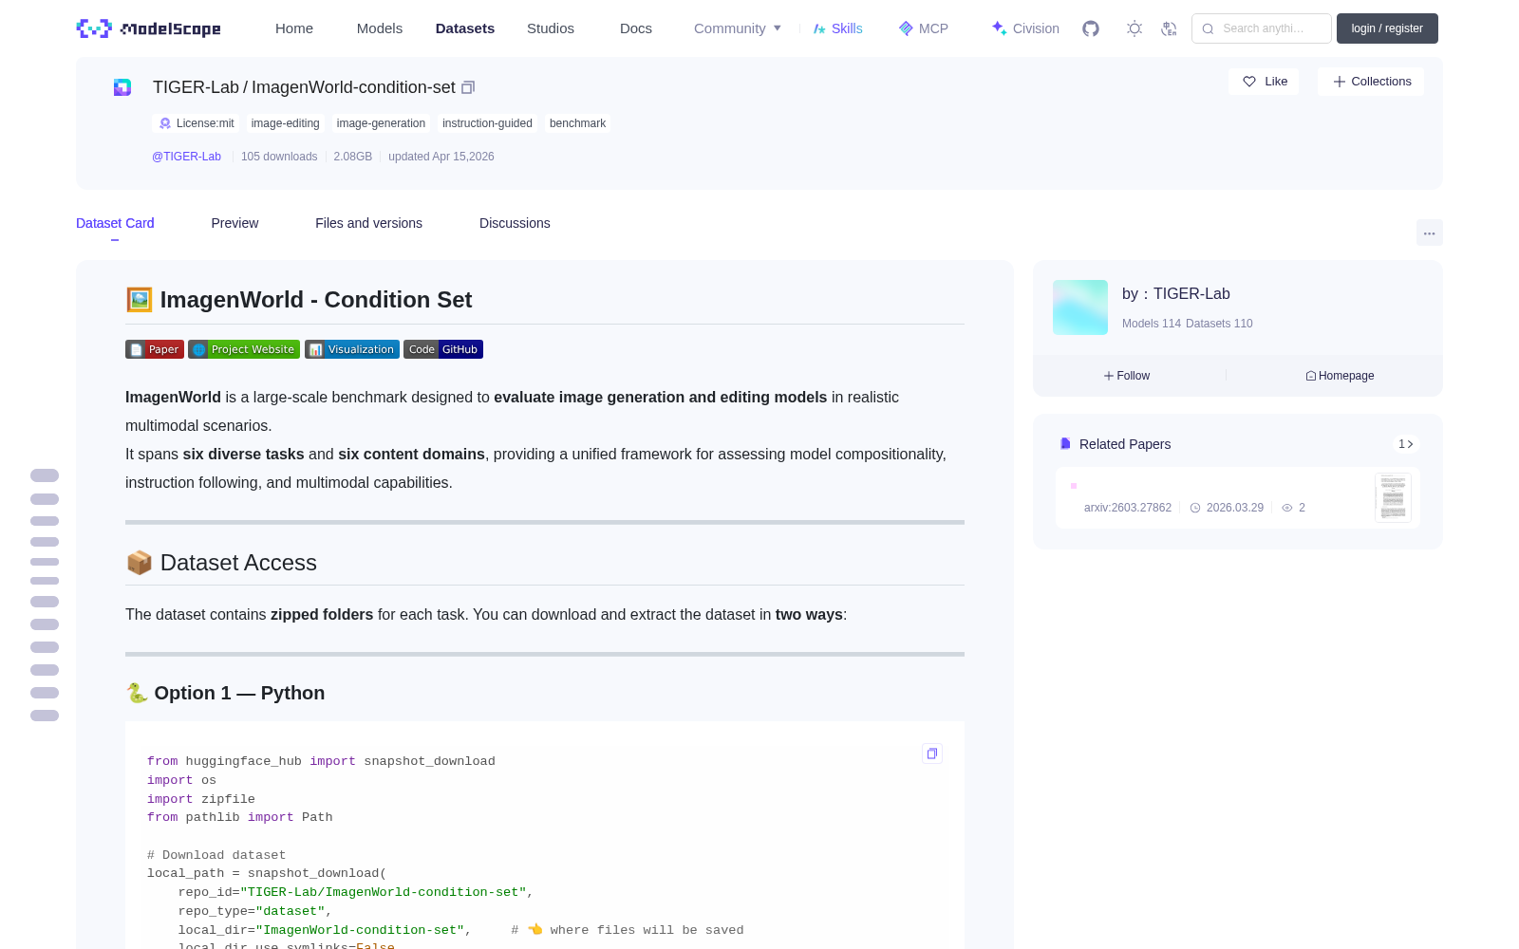The image size is (1519, 949).
Task: Open the Docs menu item
Action: coord(636,28)
